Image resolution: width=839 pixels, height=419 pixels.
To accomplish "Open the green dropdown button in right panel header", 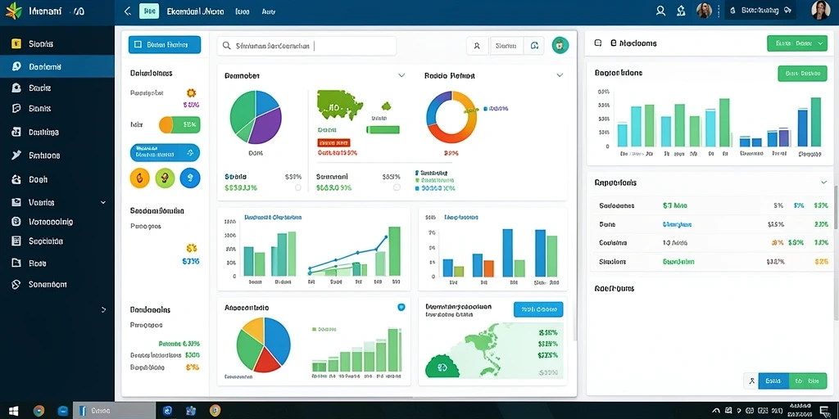I will point(796,44).
